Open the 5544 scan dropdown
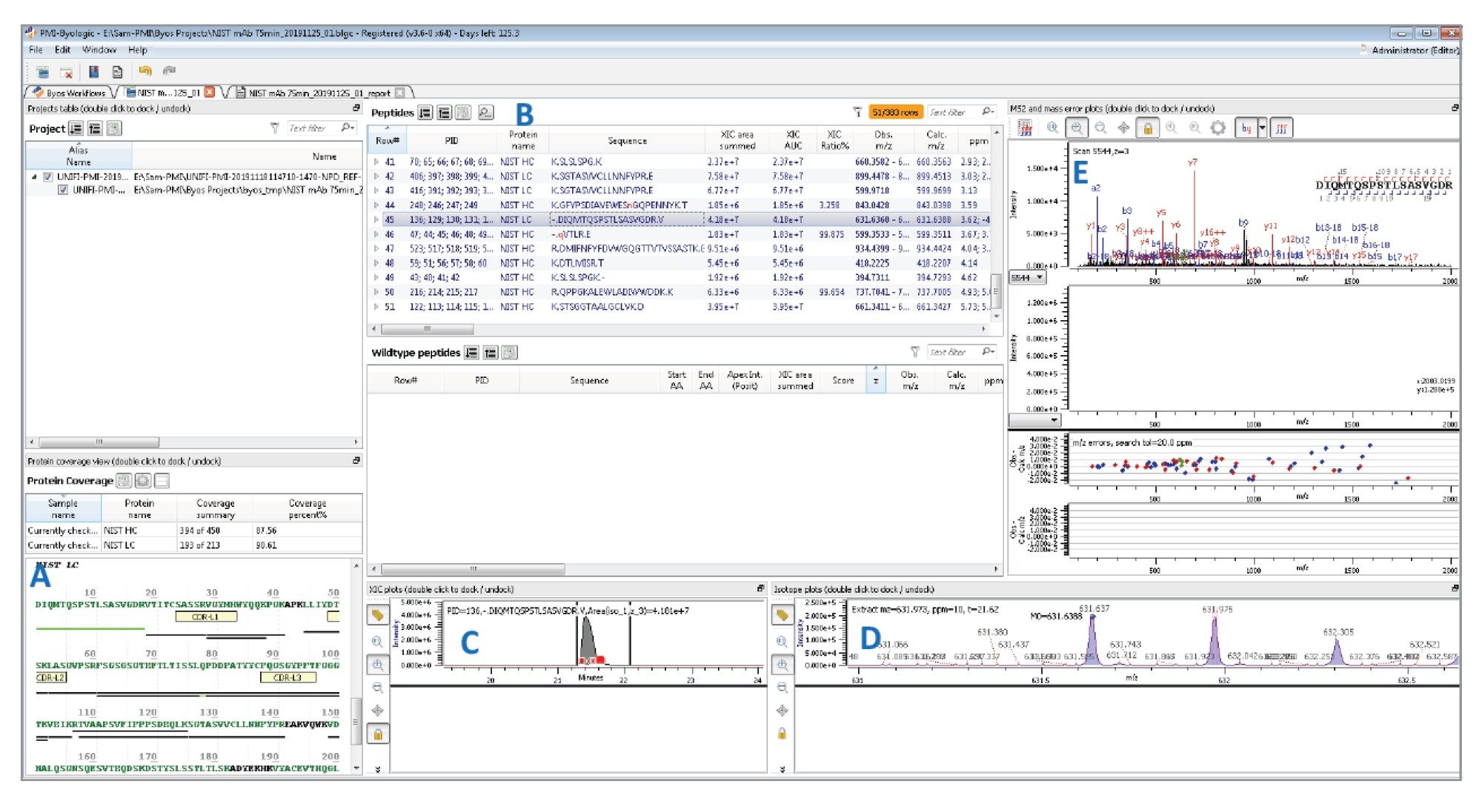 tap(1027, 278)
